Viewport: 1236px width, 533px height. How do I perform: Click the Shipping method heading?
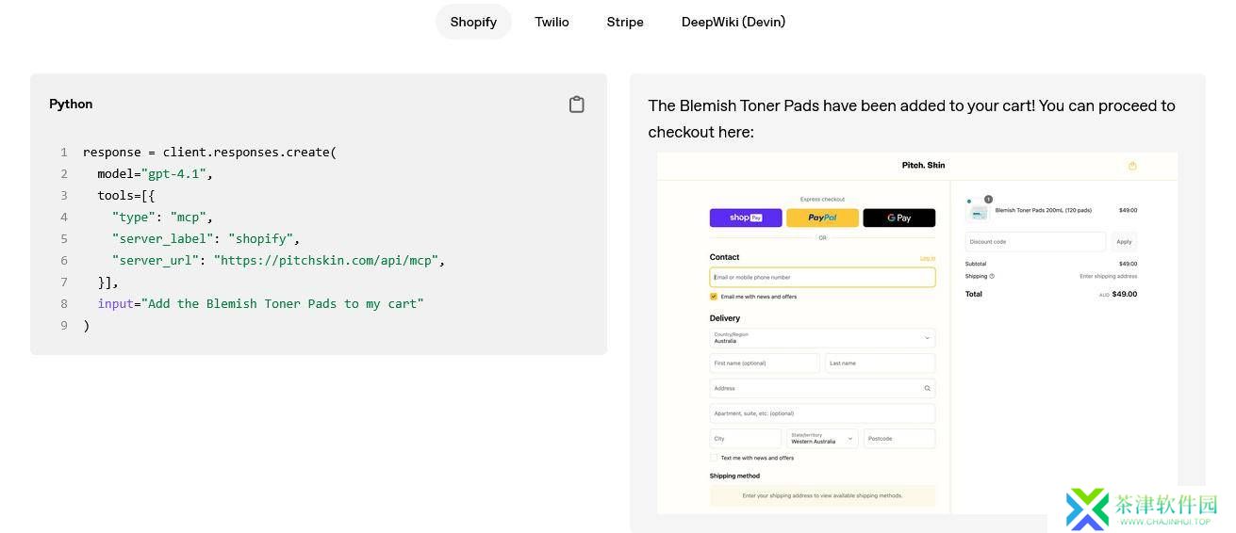(734, 476)
